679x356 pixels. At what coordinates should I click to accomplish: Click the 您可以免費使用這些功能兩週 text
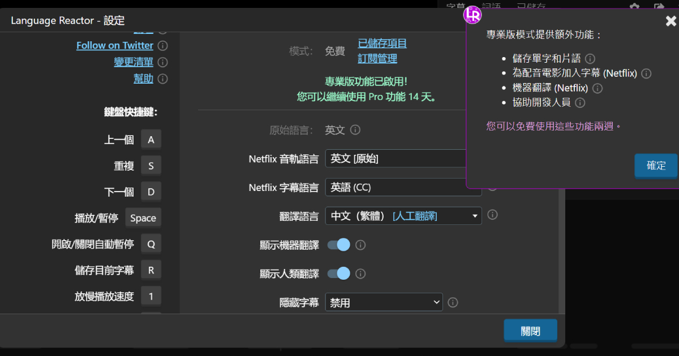(x=553, y=126)
